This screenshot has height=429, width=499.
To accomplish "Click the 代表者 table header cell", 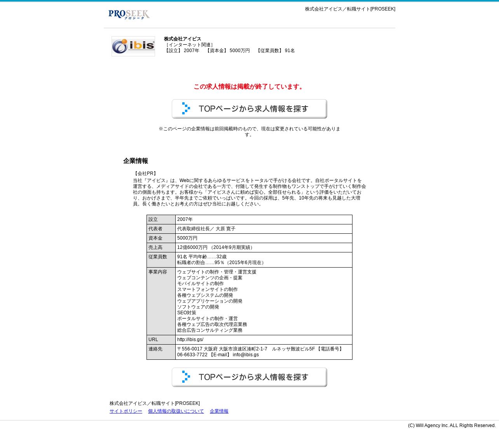I will point(161,229).
